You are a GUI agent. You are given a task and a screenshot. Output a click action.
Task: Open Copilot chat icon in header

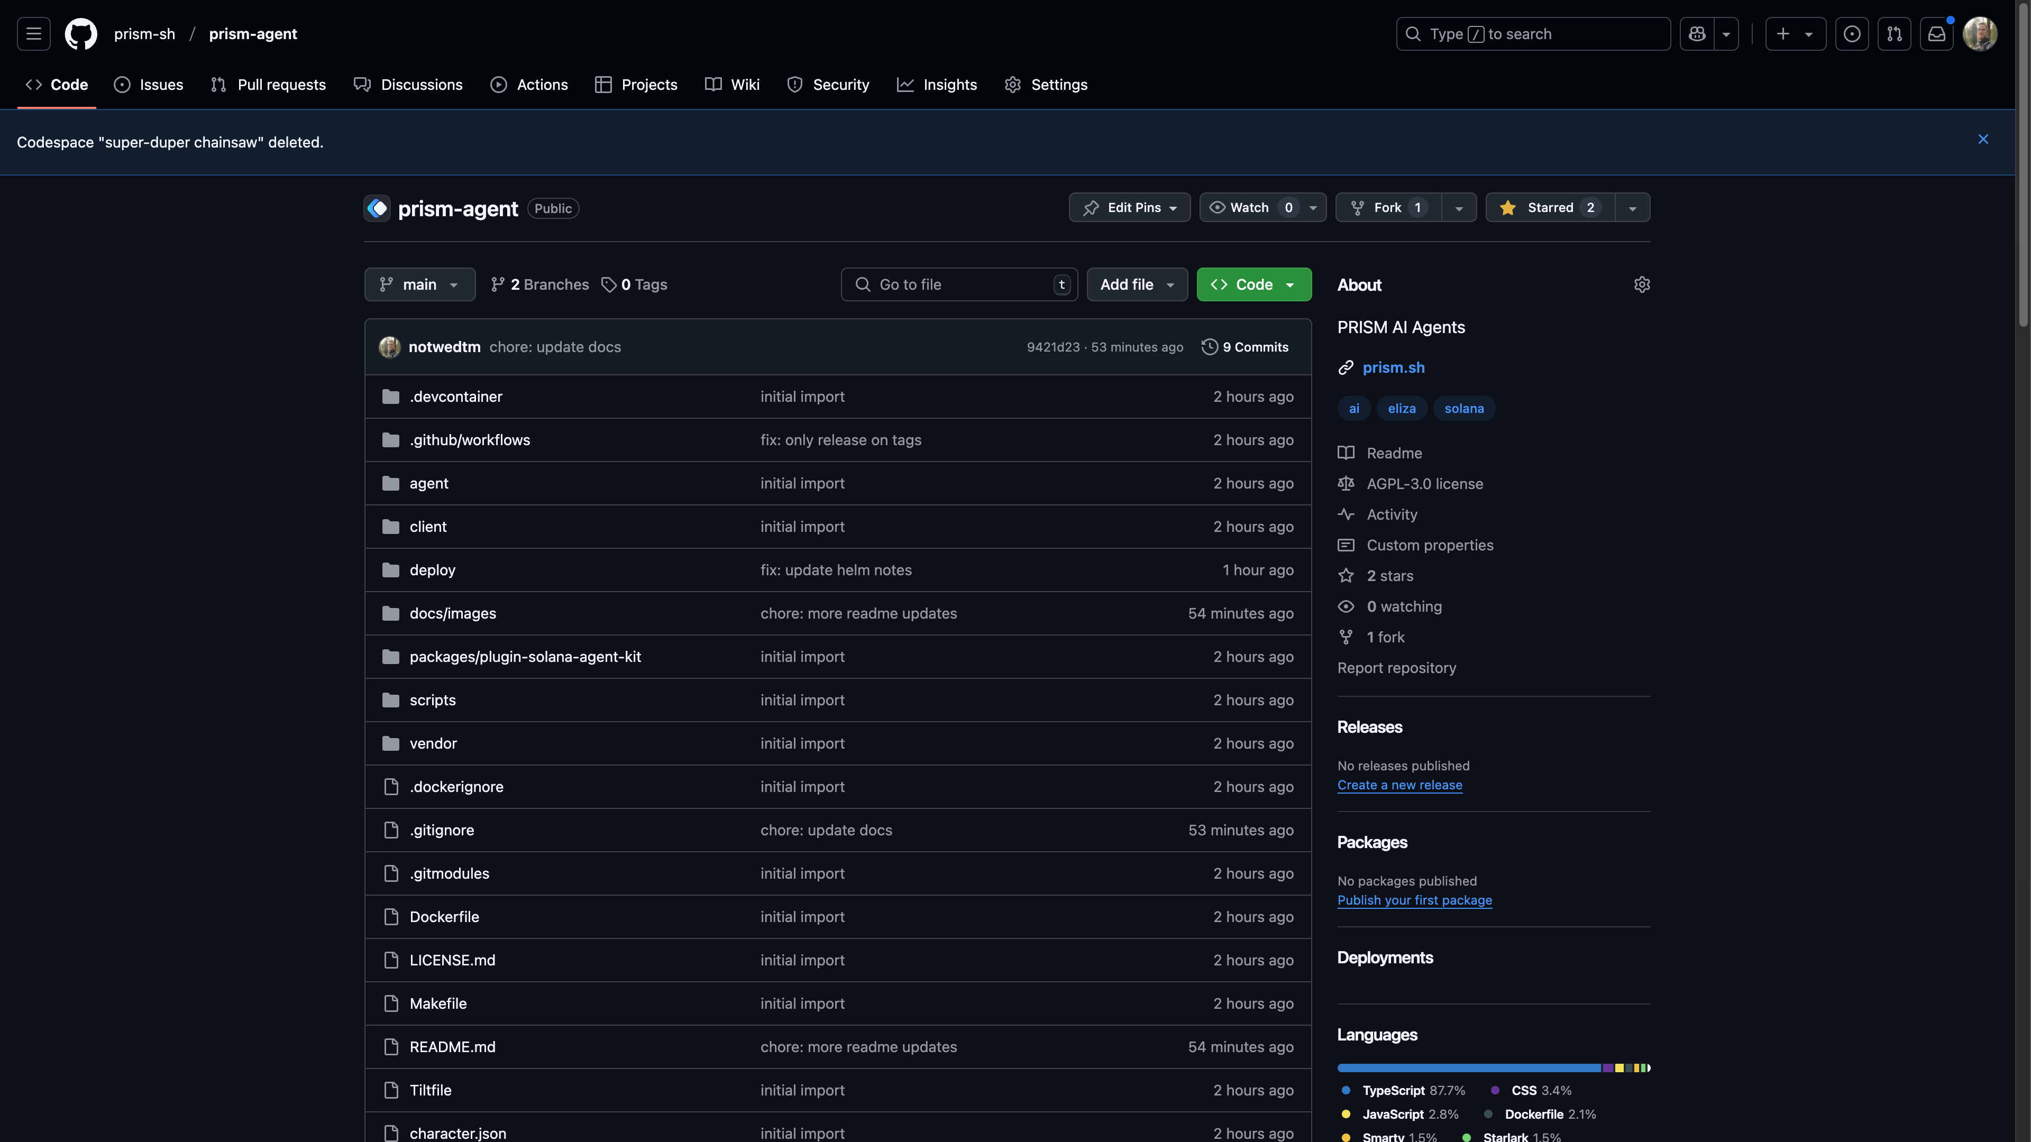tap(1697, 34)
